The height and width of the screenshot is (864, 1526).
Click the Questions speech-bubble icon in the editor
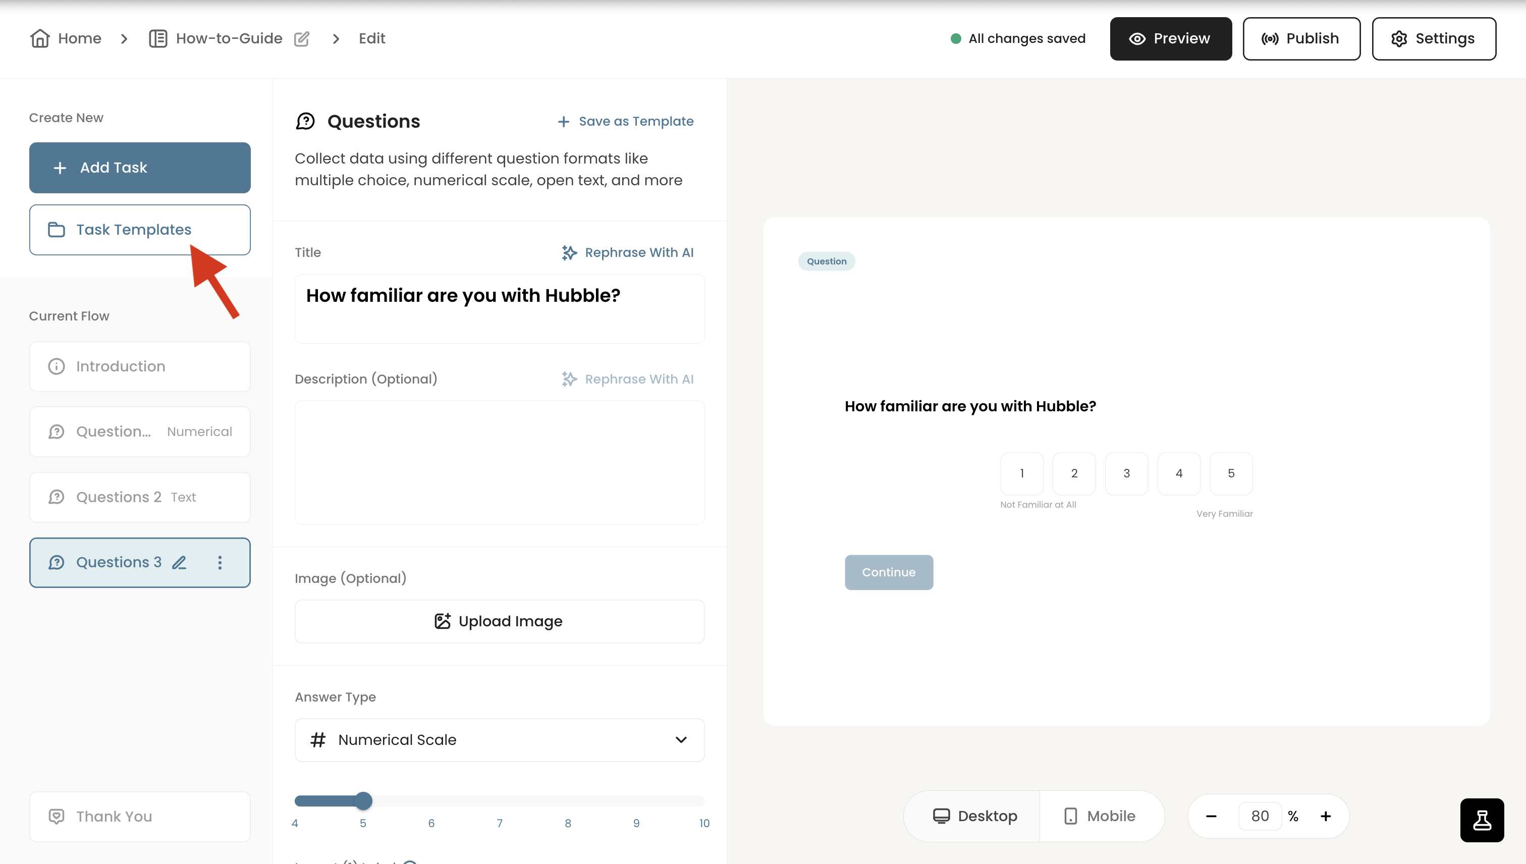click(306, 121)
